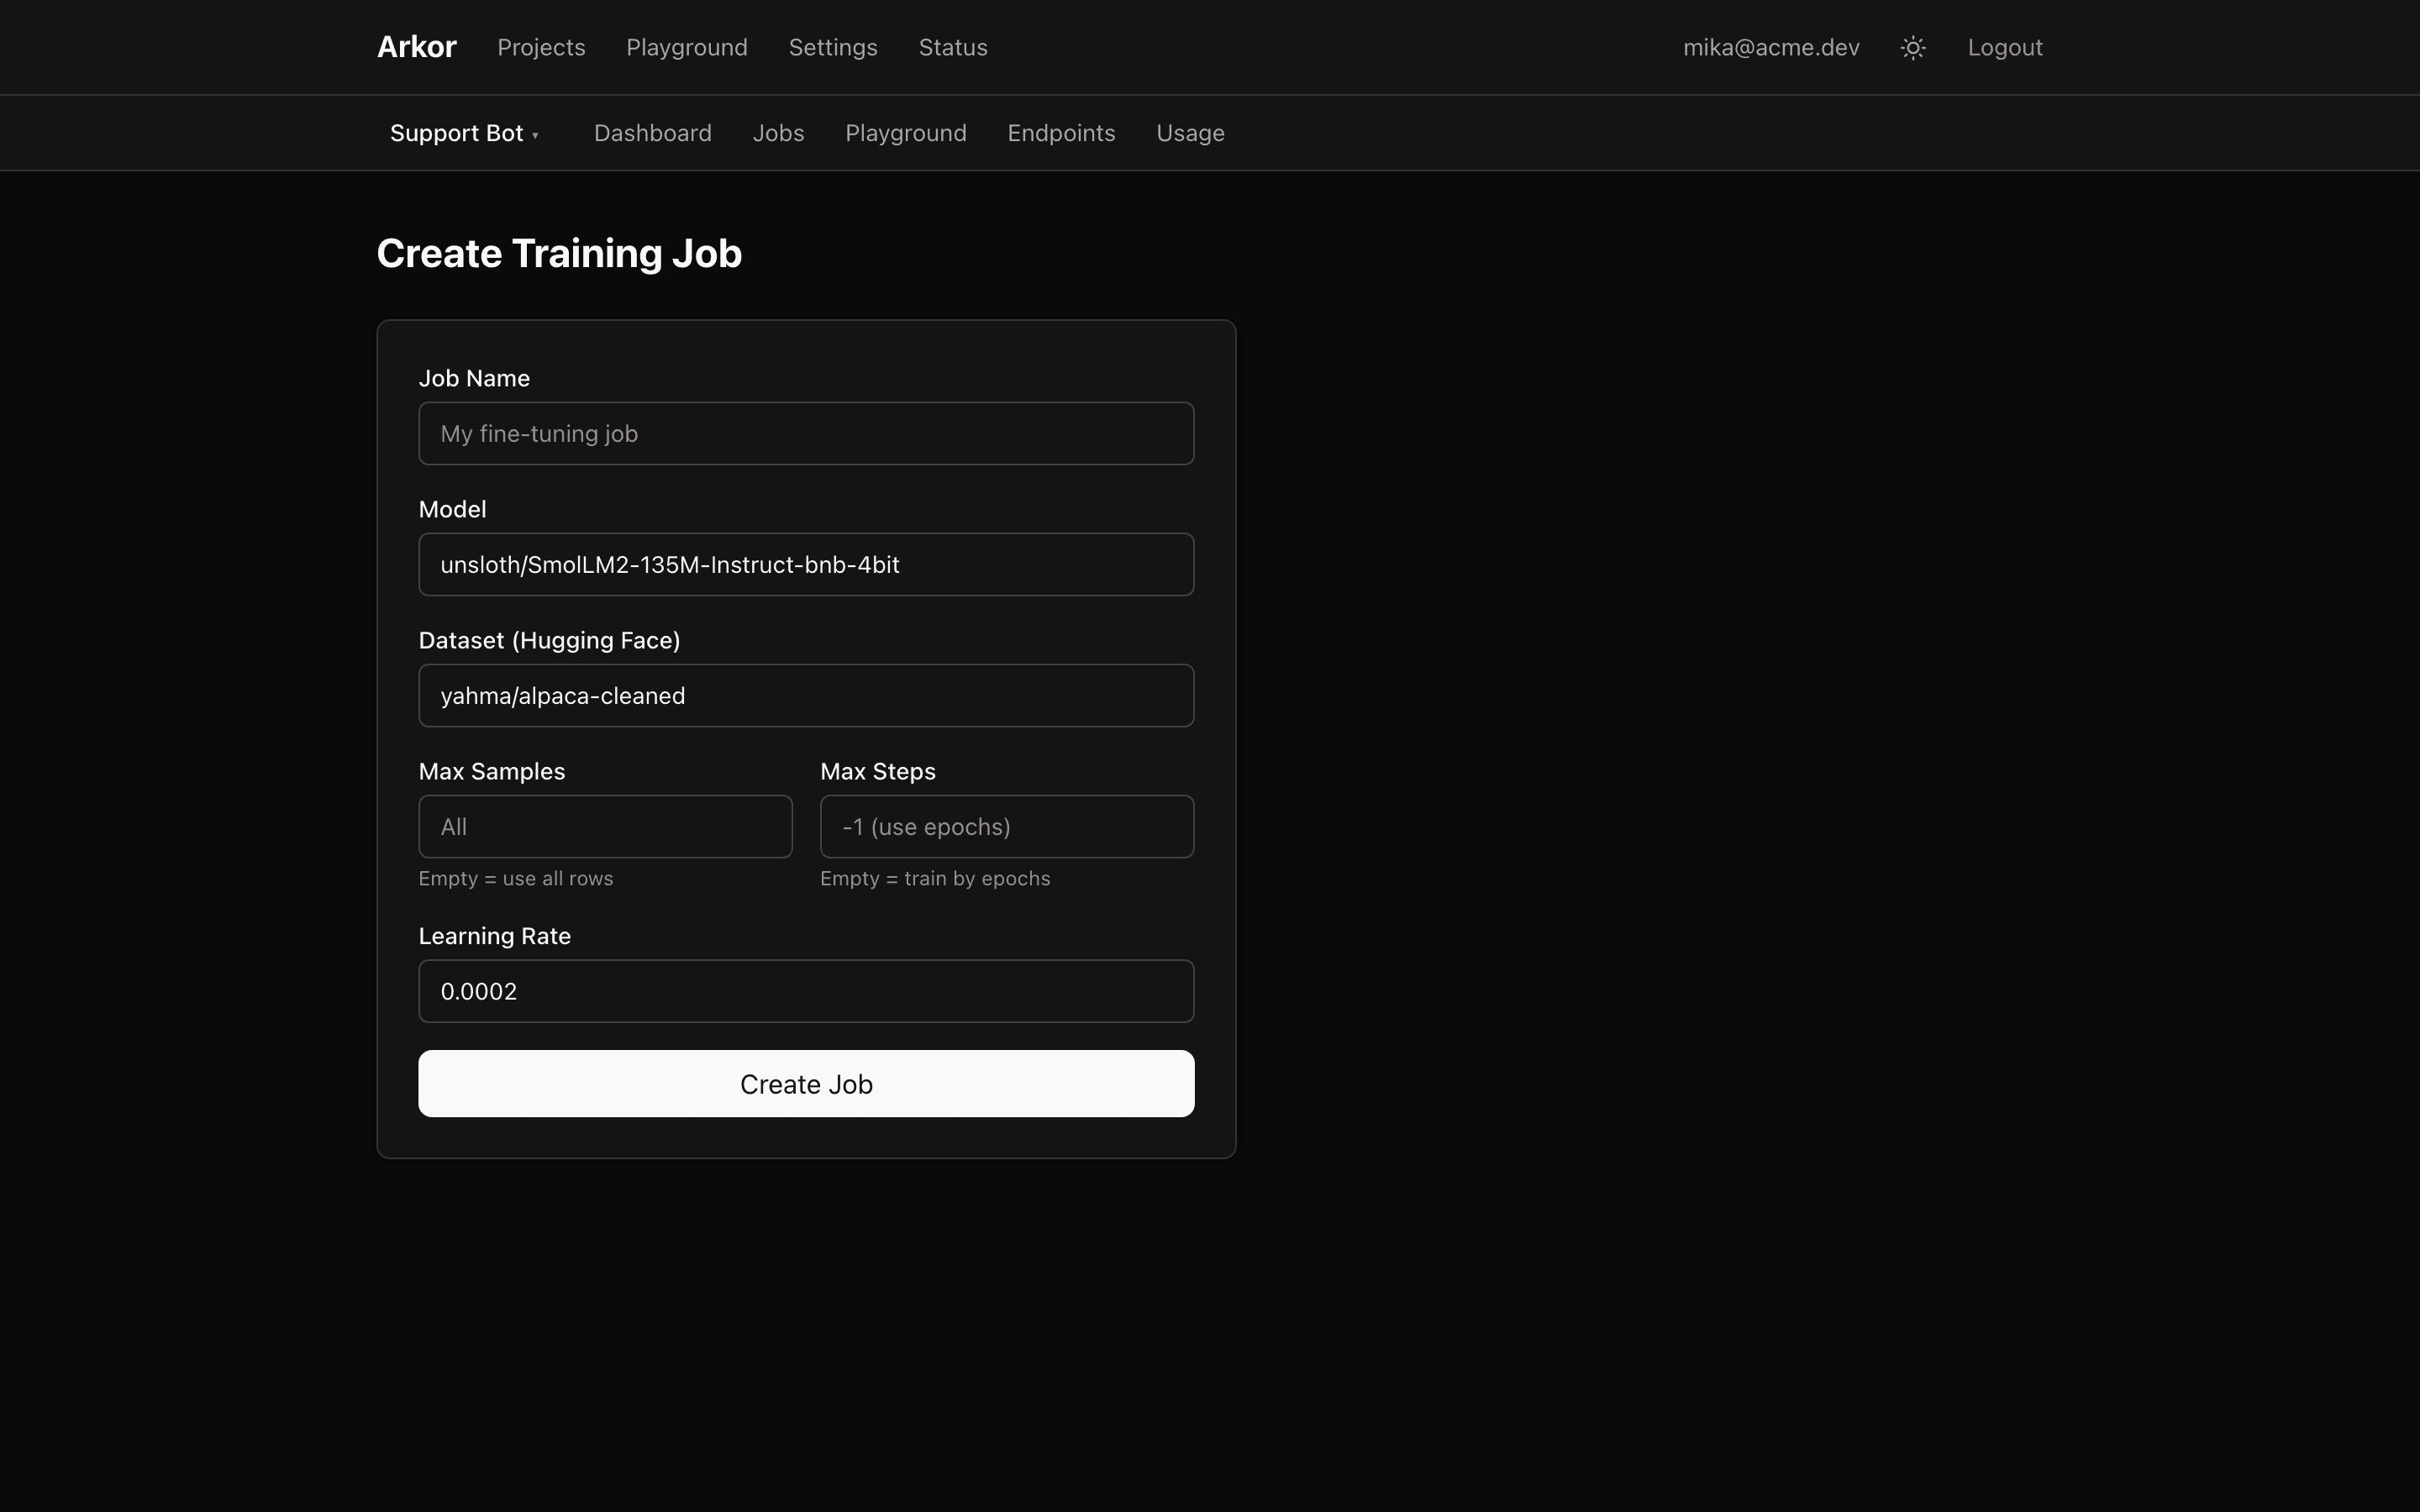Switch to the Jobs tab

tap(778, 133)
